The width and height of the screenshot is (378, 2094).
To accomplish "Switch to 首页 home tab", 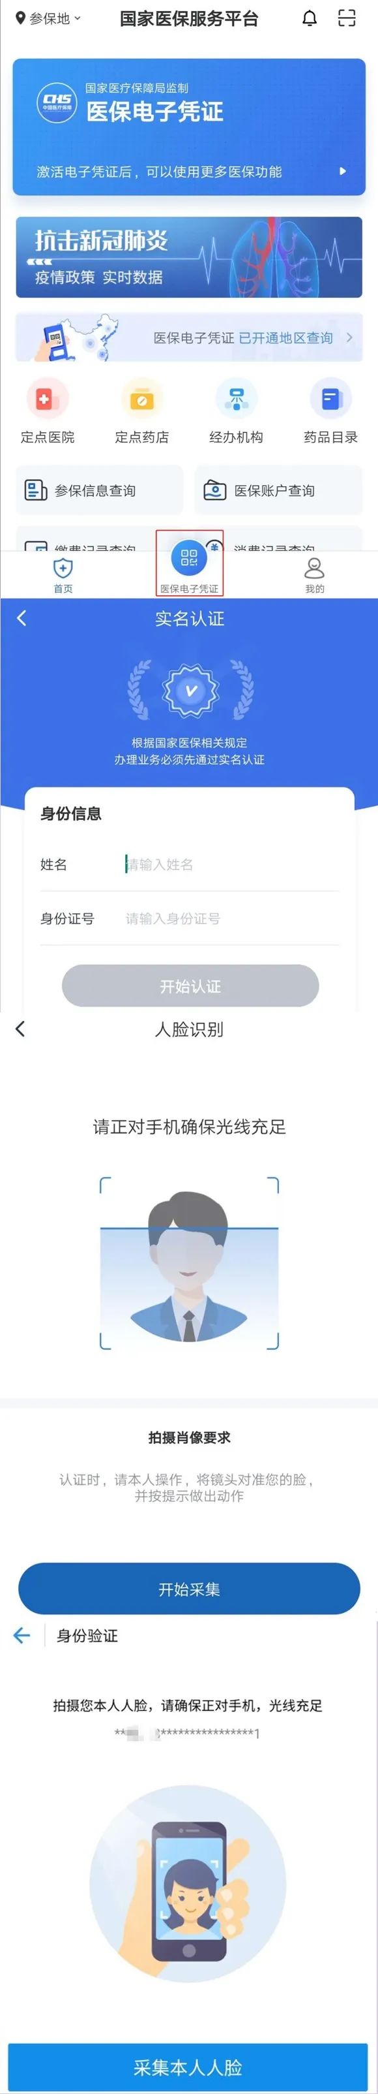I will (63, 574).
